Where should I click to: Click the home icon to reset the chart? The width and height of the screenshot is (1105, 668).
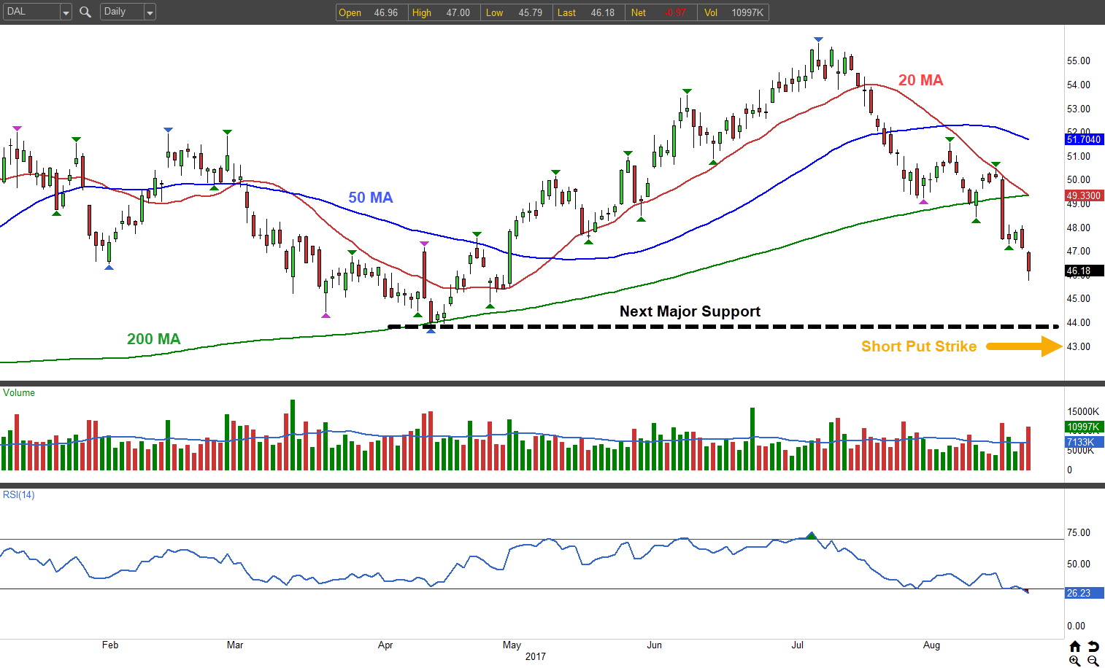click(1075, 646)
